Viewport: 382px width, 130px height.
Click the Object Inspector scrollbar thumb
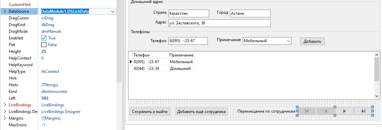(119, 41)
